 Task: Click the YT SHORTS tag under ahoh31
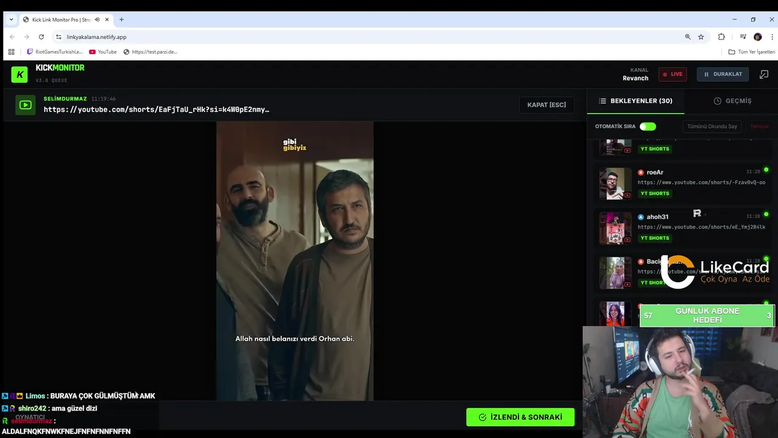(x=655, y=238)
